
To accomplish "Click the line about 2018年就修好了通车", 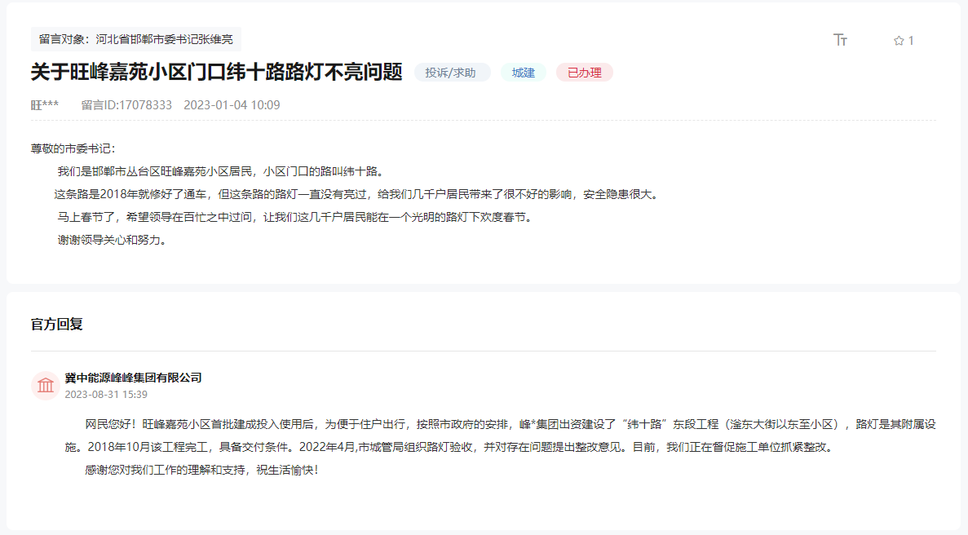I will click(x=357, y=194).
